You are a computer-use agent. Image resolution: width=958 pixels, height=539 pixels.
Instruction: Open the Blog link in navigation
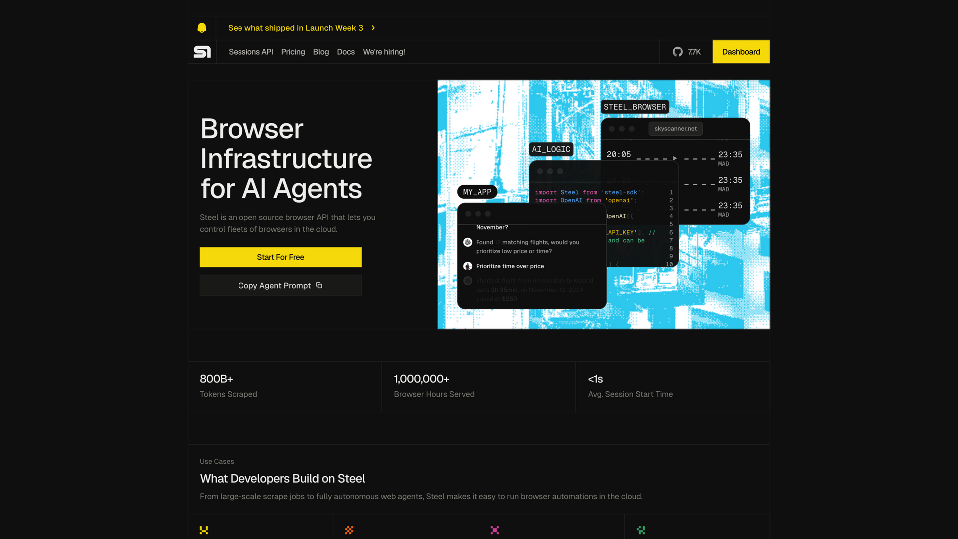point(321,52)
